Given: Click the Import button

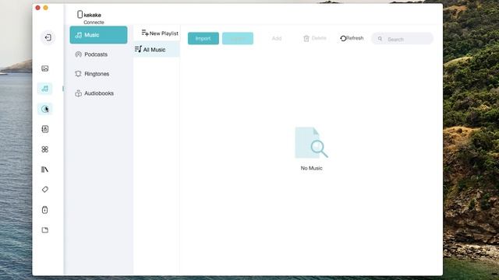Looking at the screenshot, I should click(x=203, y=38).
